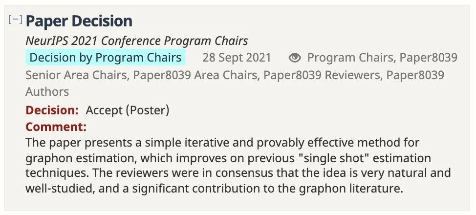The width and height of the screenshot is (476, 215).
Task: Click the "Paper Decision" heading
Action: point(79,21)
